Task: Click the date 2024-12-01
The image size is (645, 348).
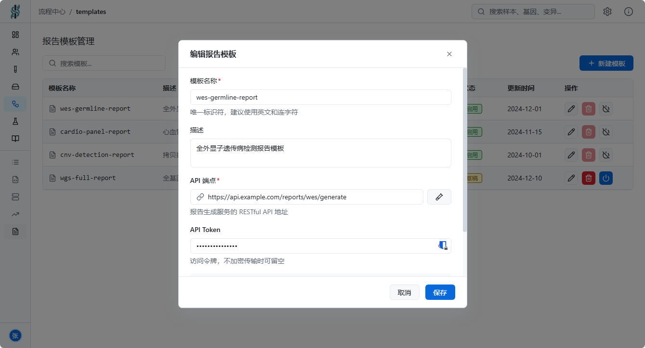Action: (525, 109)
